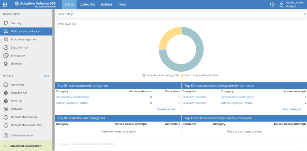The image size is (307, 151).
Task: Click the Malware run bug icon
Action: [6, 93]
